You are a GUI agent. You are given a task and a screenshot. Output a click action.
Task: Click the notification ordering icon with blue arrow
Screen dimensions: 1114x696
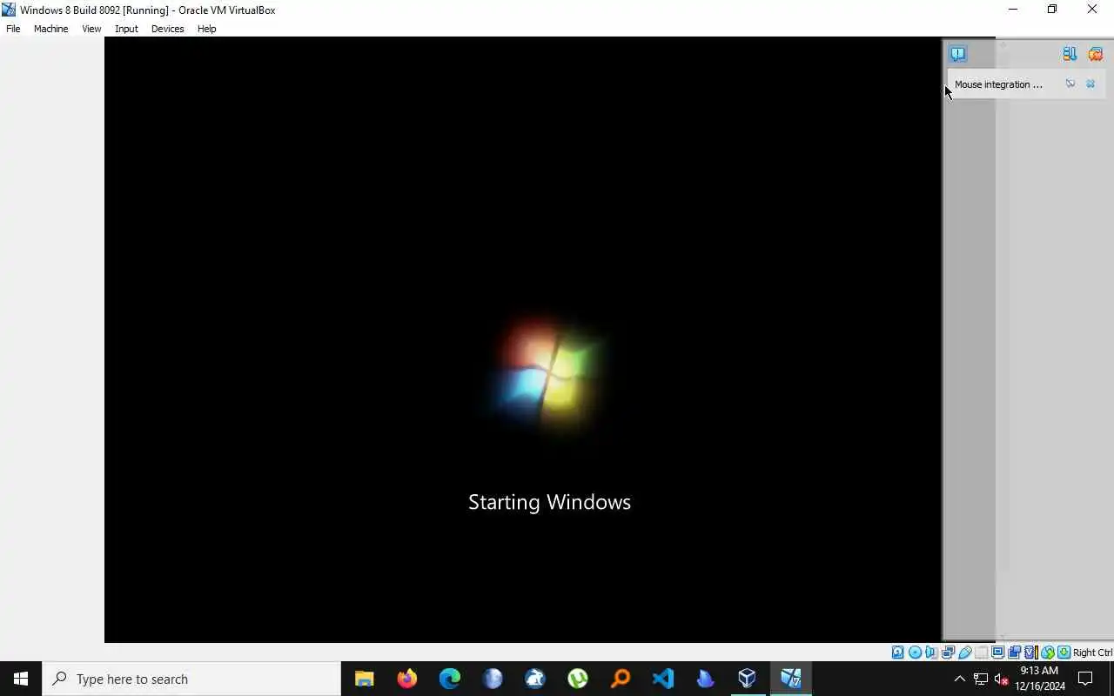pos(1070,54)
